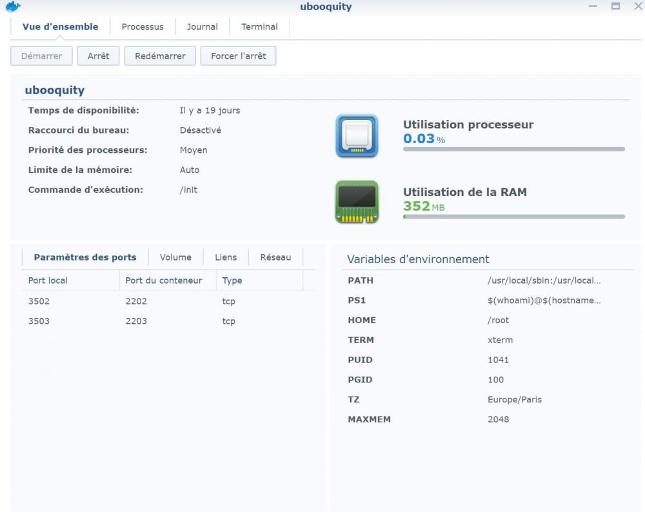Click the processor usage progress bar
The width and height of the screenshot is (645, 523).
coord(513,149)
